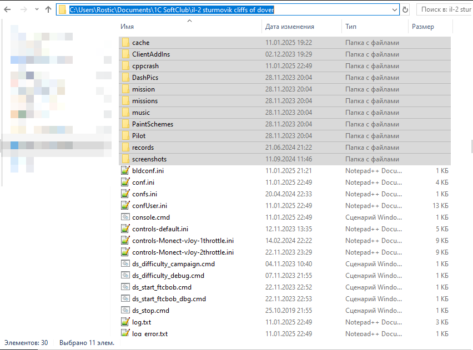473x350 pixels.
Task: Select the cache folder icon
Action: (125, 43)
